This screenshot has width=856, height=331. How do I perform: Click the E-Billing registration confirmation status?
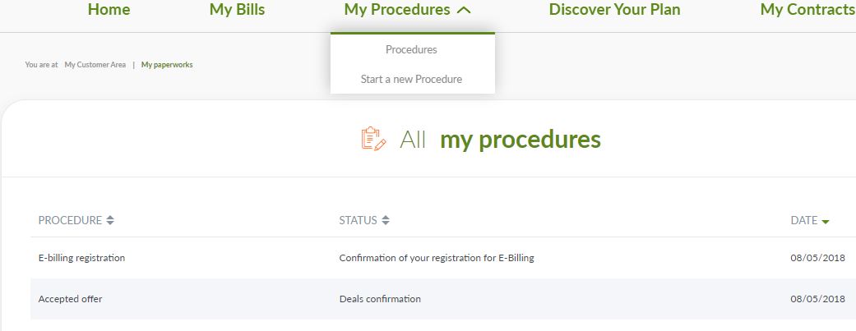point(436,258)
